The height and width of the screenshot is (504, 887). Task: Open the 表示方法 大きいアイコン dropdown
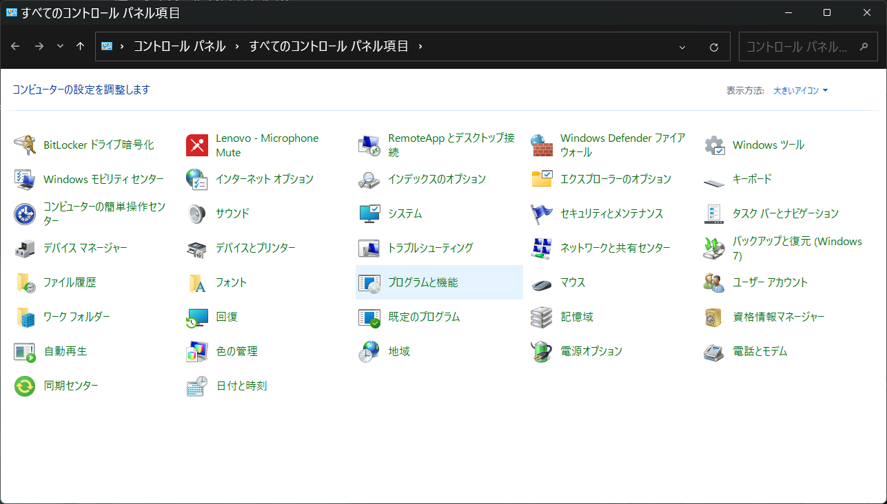click(x=801, y=90)
